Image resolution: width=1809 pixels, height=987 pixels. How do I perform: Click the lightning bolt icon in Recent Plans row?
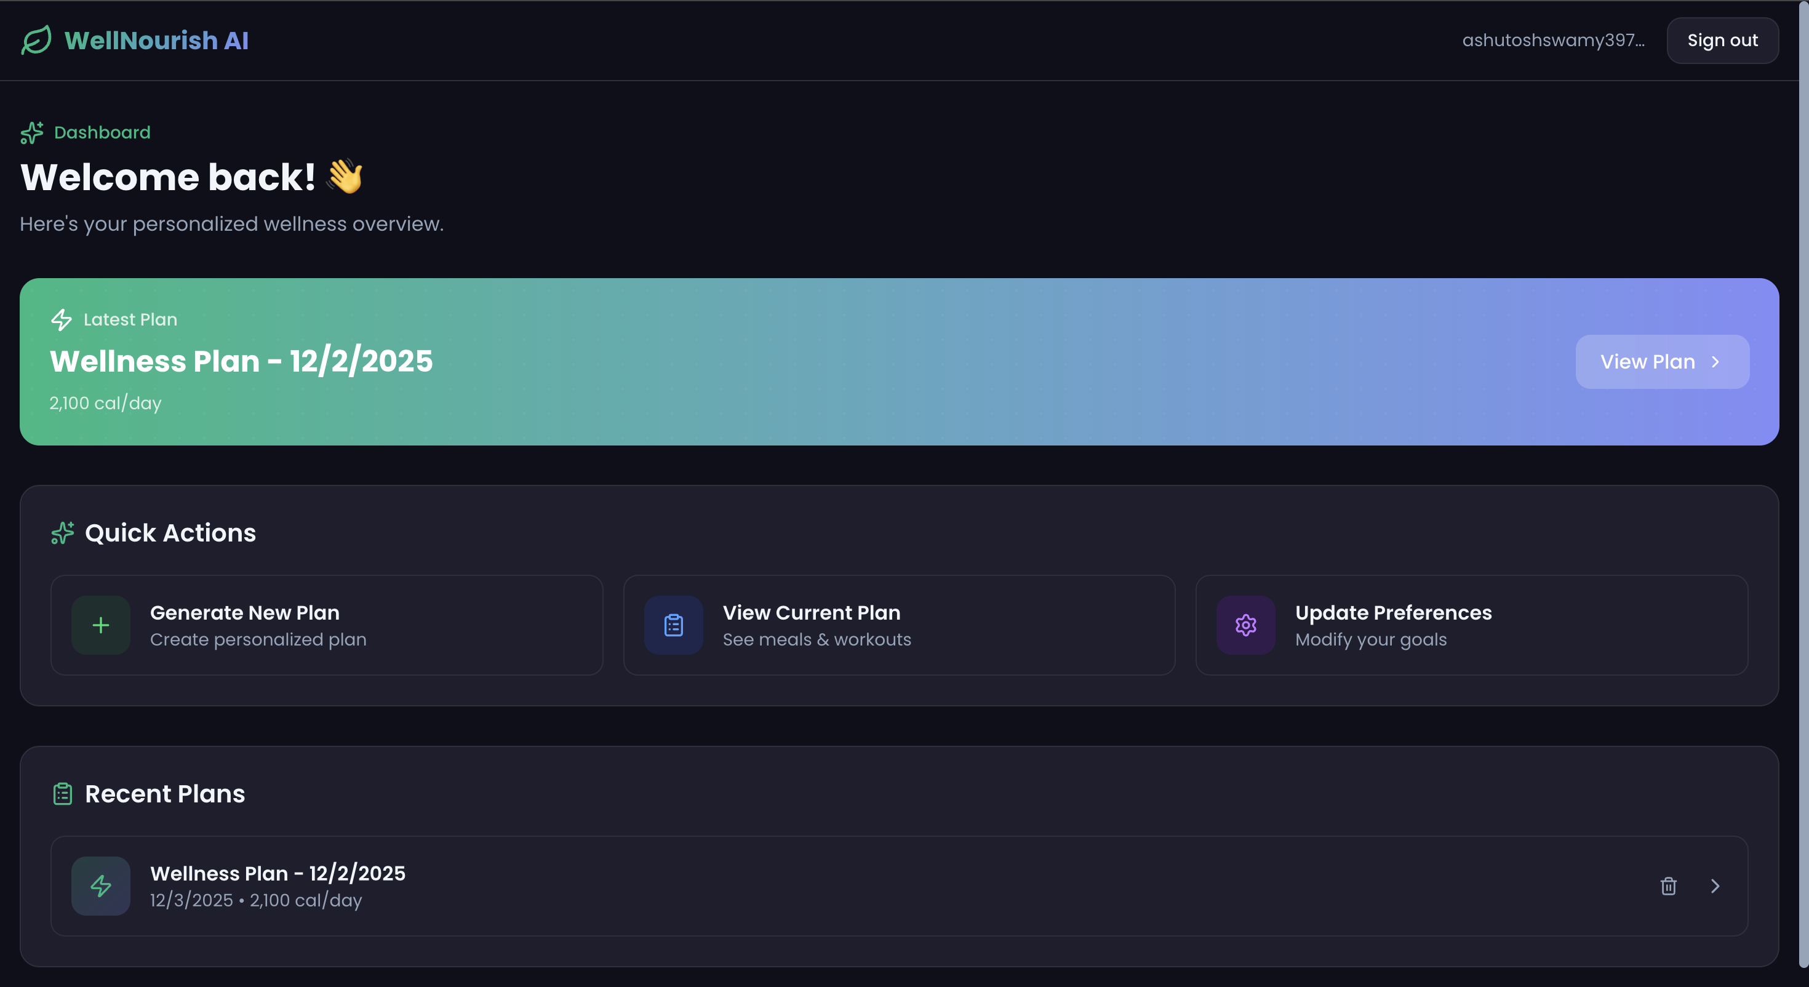(100, 886)
